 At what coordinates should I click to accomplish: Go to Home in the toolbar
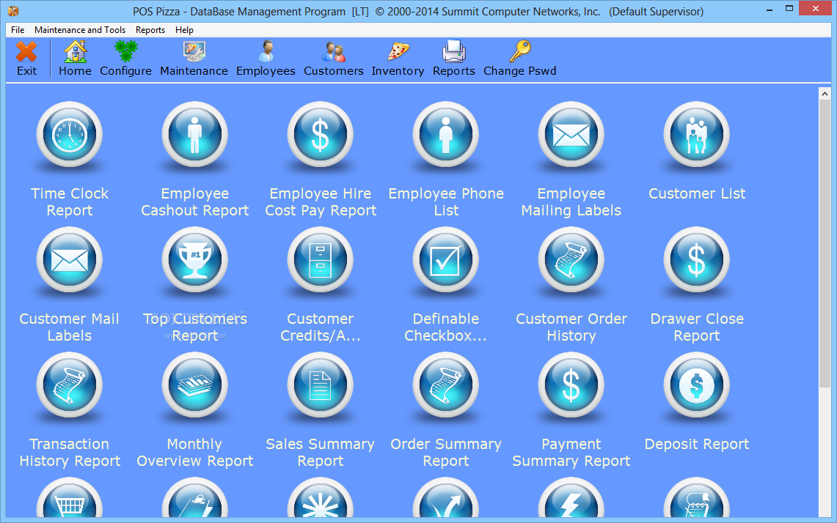[x=75, y=59]
